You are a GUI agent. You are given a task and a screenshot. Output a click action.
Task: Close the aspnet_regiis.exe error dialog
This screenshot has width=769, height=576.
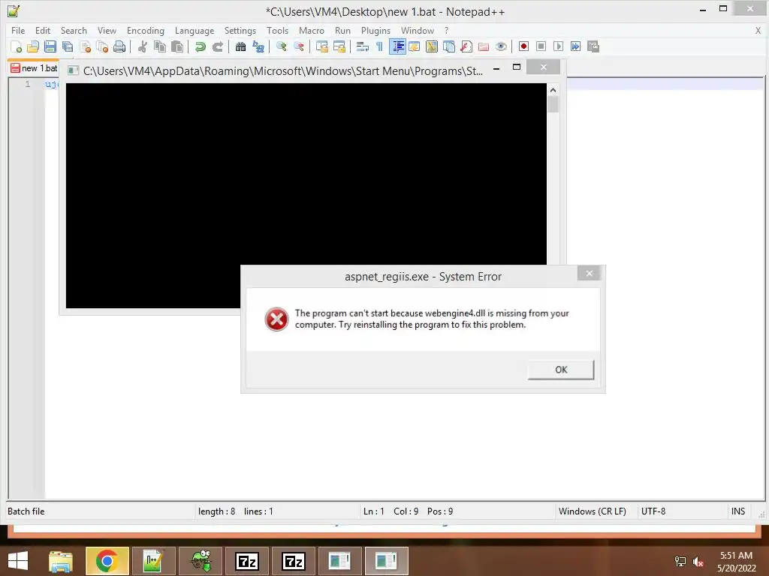coord(590,273)
